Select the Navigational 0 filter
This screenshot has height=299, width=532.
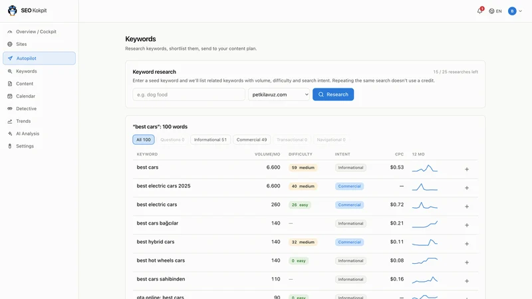coord(331,140)
